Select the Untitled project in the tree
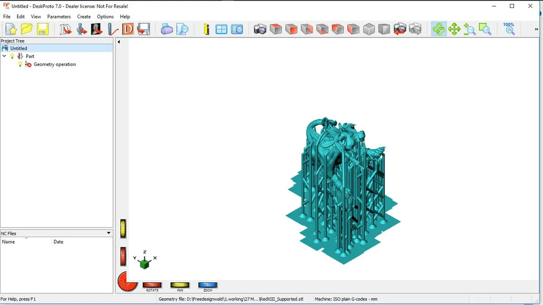This screenshot has height=305, width=543. tap(19, 48)
